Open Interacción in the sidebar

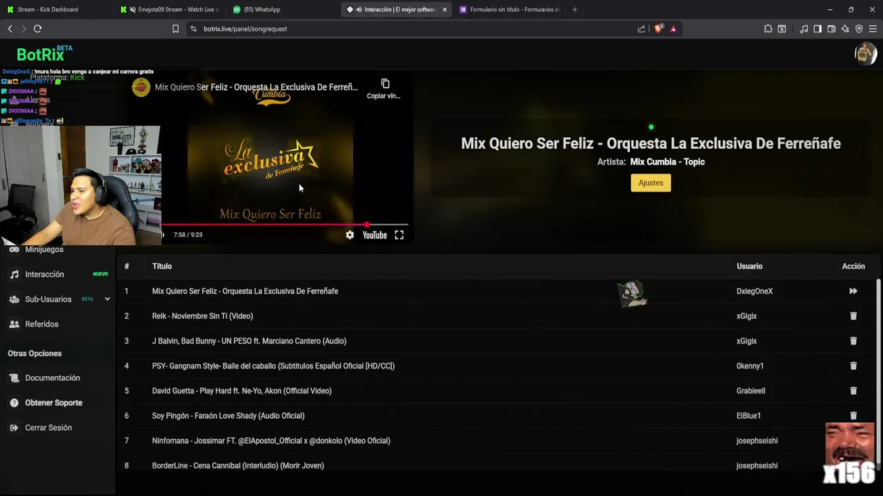click(44, 274)
